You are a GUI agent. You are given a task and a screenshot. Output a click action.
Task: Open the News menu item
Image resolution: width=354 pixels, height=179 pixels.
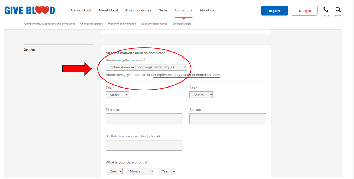click(163, 10)
